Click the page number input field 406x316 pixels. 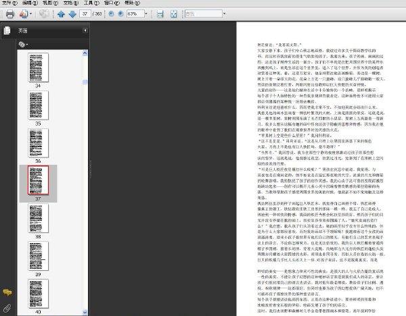point(85,14)
